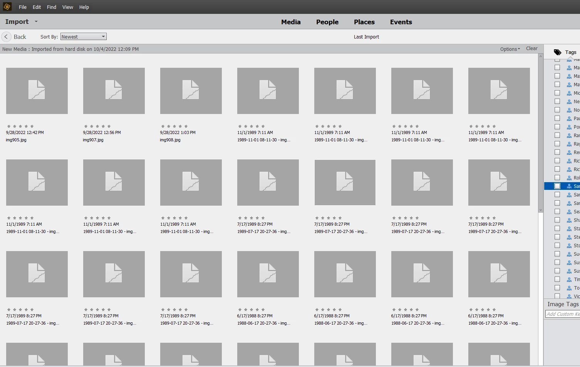Image resolution: width=580 pixels, height=367 pixels.
Task: Select the img907.jpg thumbnail
Action: click(114, 91)
